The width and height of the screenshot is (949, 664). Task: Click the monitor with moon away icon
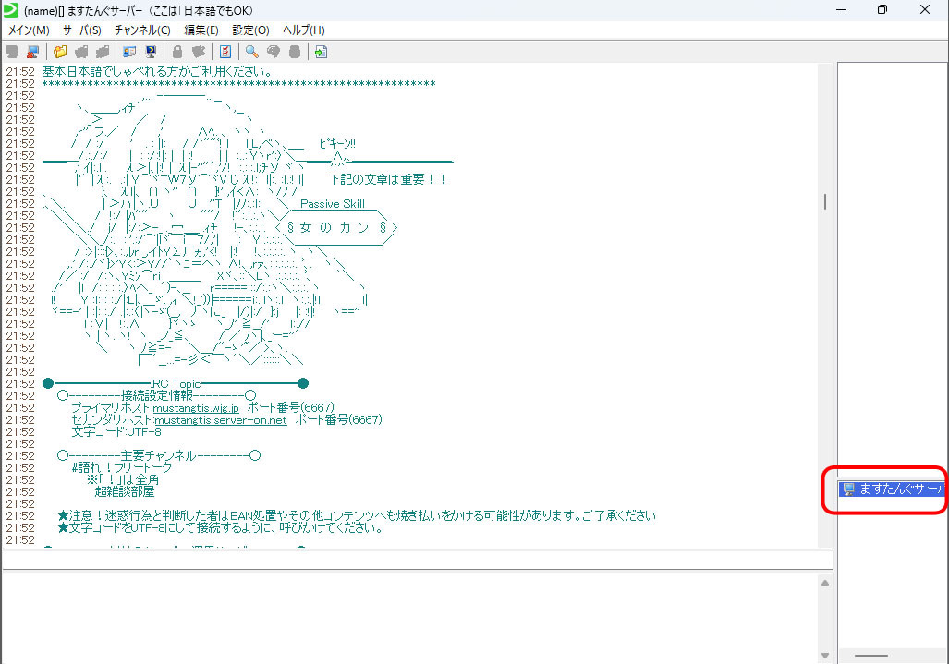click(x=151, y=52)
